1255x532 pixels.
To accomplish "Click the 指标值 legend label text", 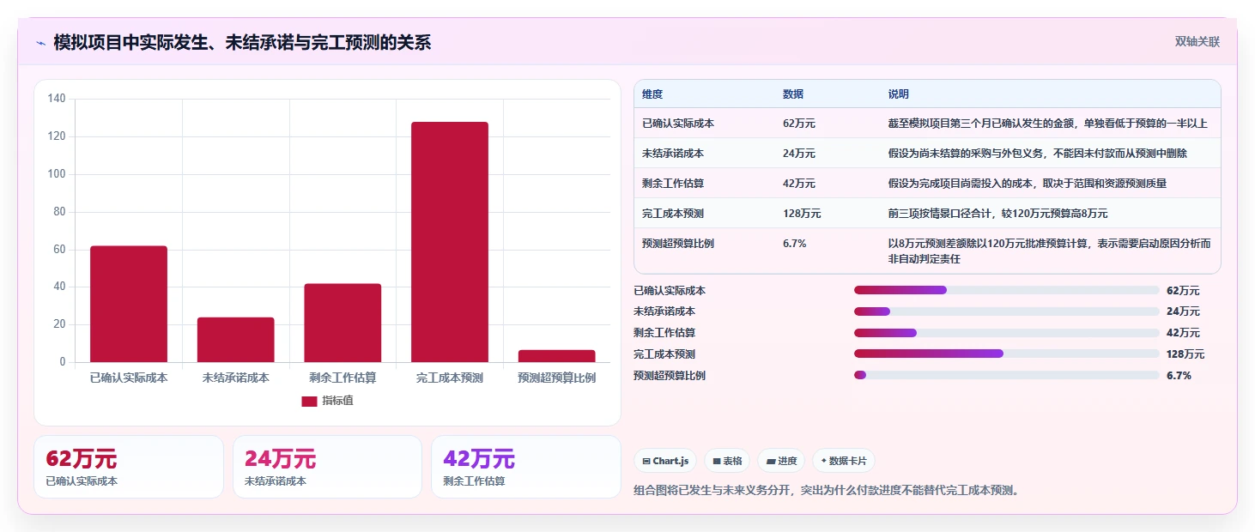I will [337, 401].
